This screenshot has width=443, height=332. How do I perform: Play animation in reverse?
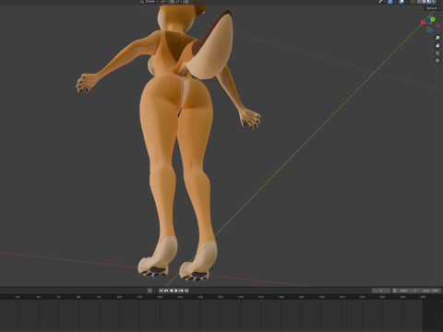(172, 290)
